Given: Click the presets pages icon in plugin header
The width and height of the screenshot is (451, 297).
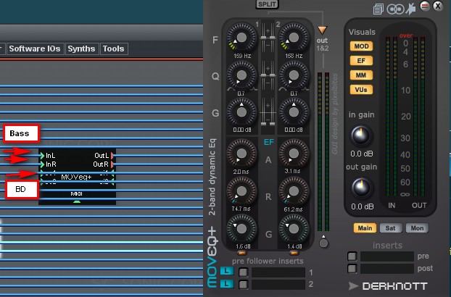Looking at the screenshot, I should [378, 8].
